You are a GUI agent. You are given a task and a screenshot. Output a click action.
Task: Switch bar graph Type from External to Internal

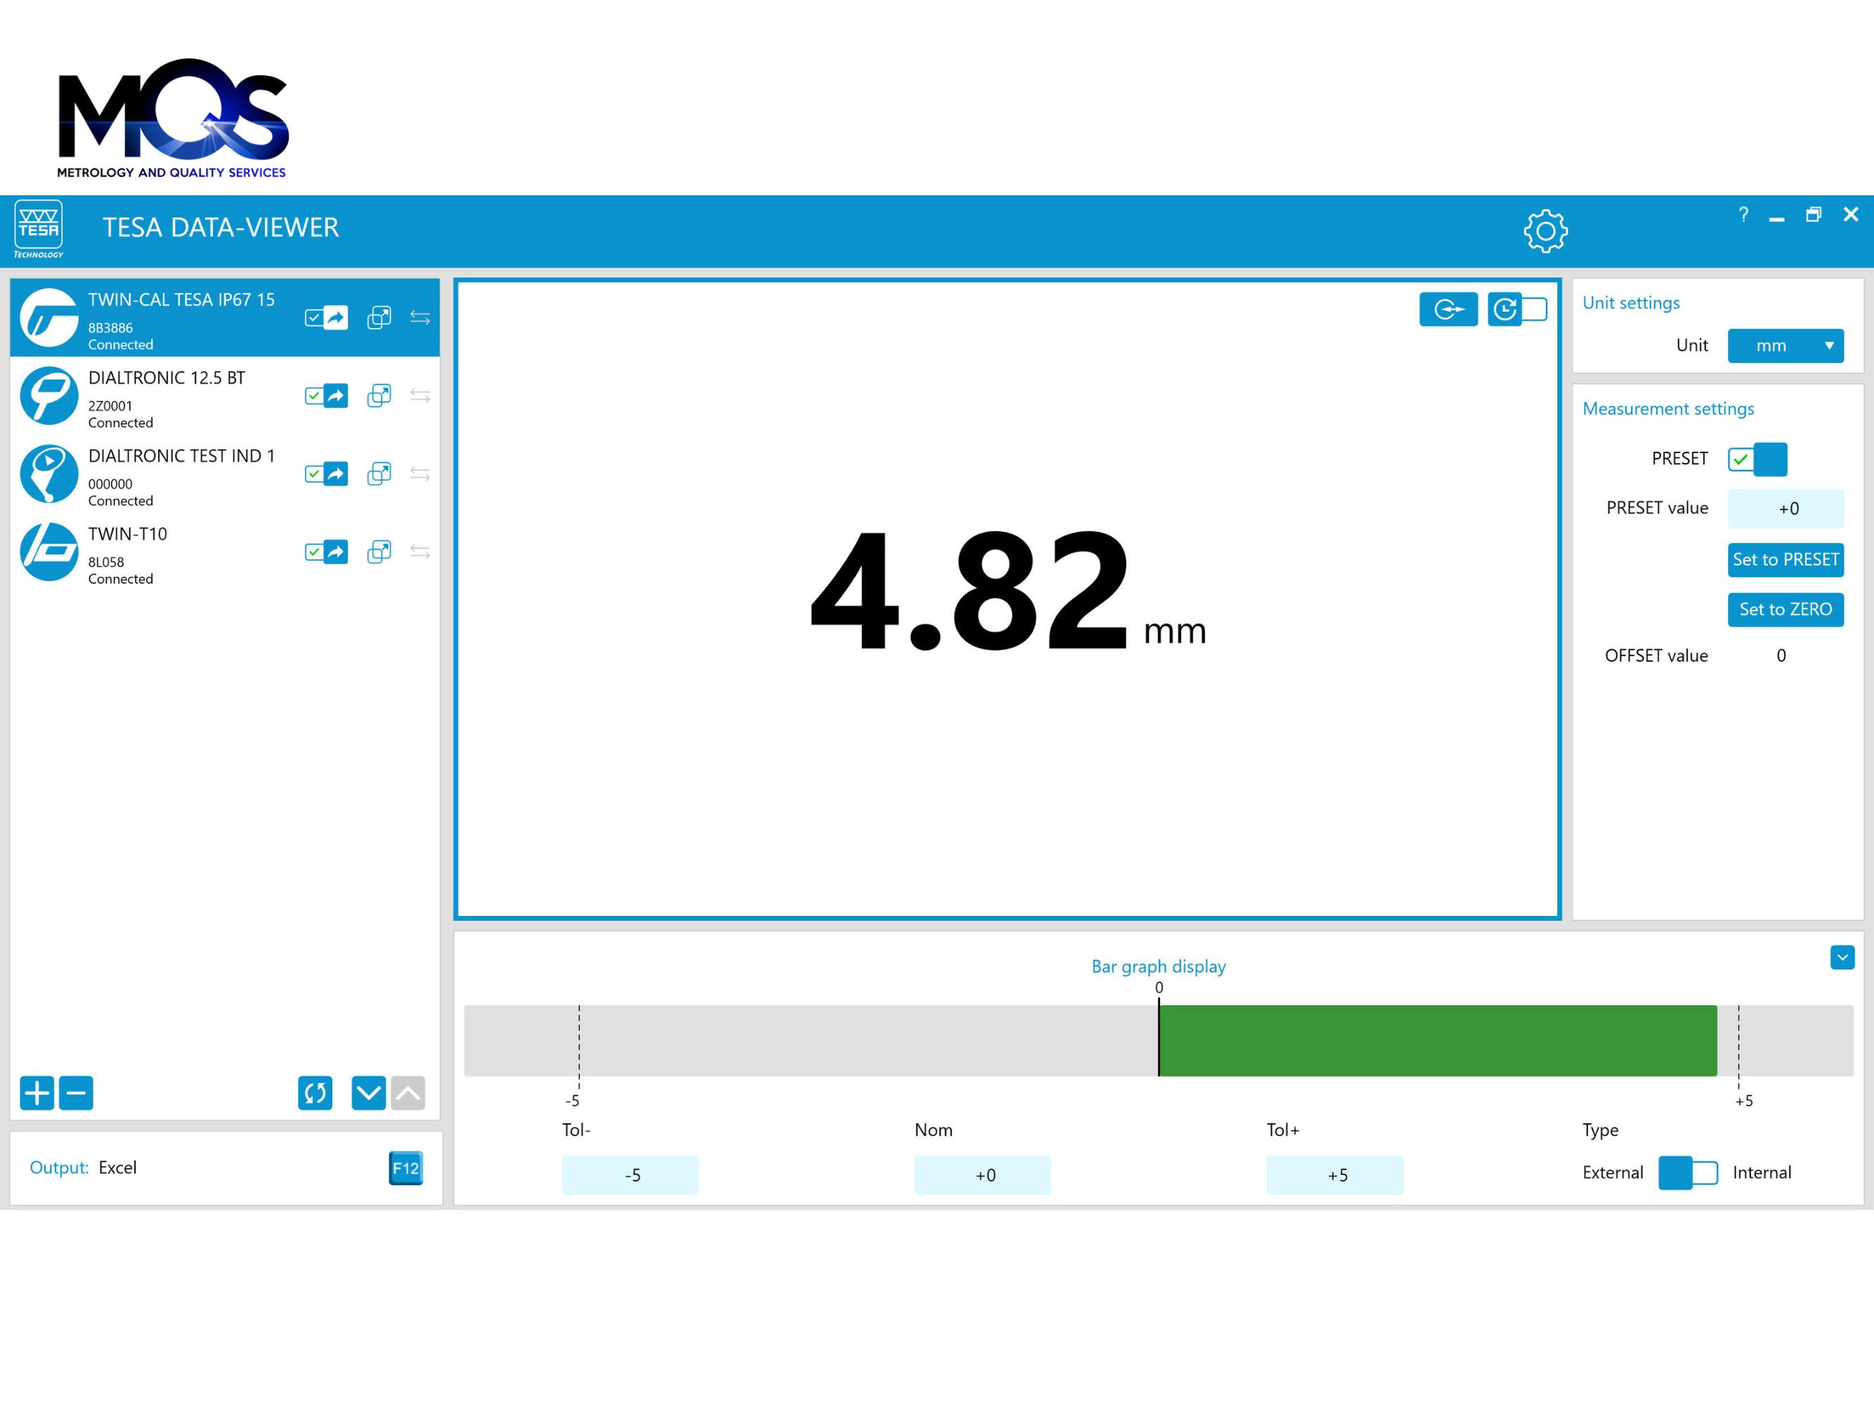click(x=1687, y=1173)
